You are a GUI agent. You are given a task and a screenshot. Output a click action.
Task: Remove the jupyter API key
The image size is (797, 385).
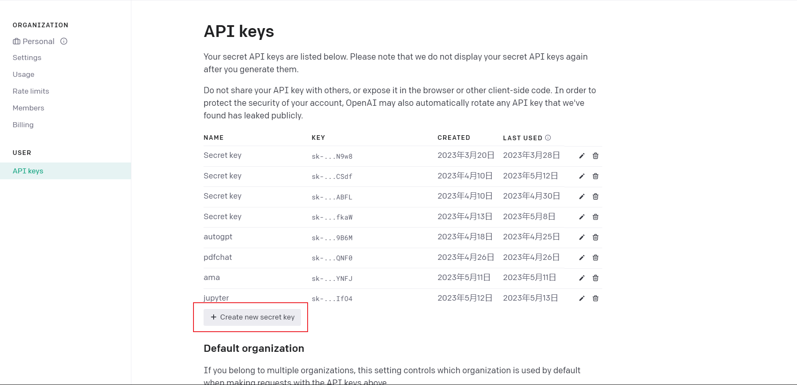[x=595, y=299]
